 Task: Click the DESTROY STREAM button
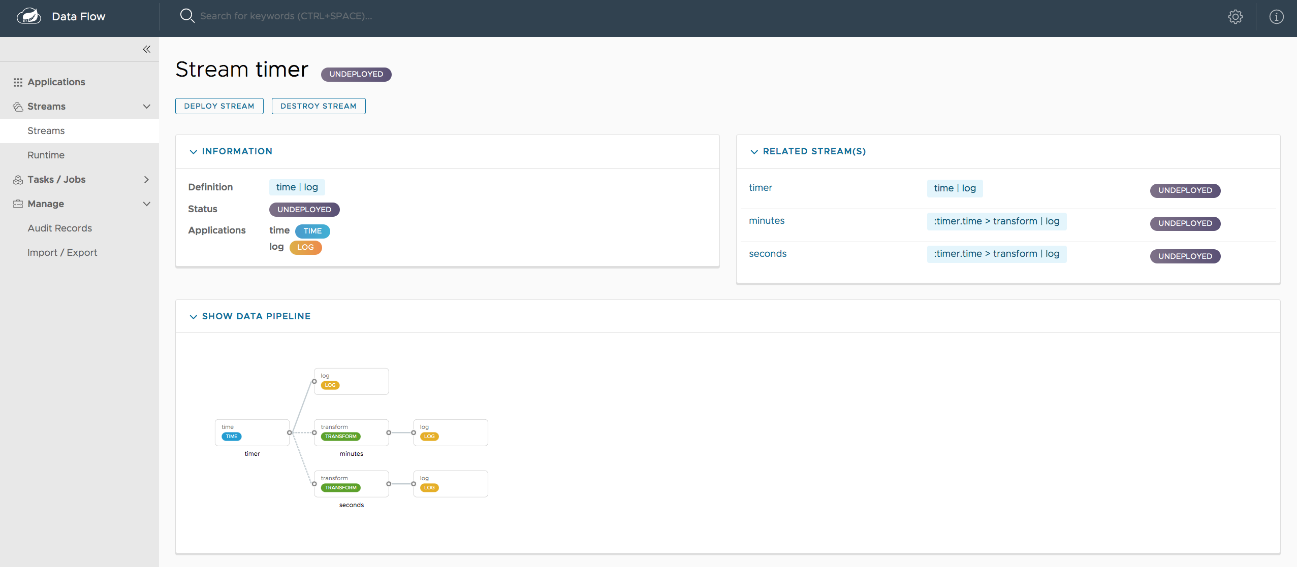319,106
